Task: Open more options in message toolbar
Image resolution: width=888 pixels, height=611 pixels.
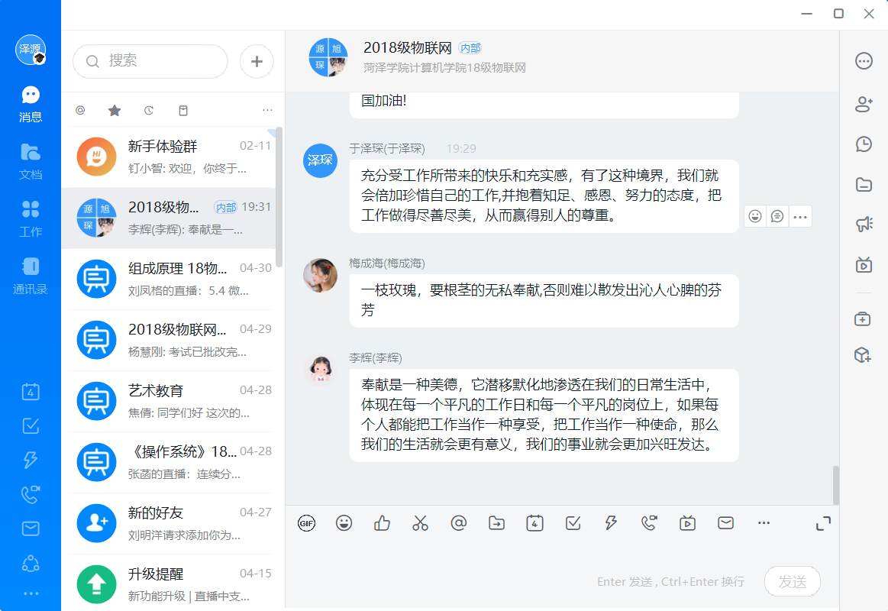Action: pyautogui.click(x=764, y=523)
